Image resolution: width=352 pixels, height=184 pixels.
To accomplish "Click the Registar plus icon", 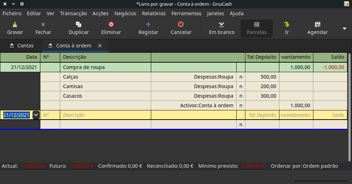I will click(148, 24).
